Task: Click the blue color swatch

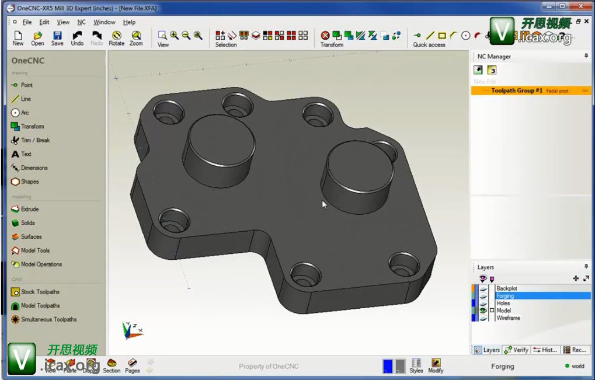Action: 388,366
